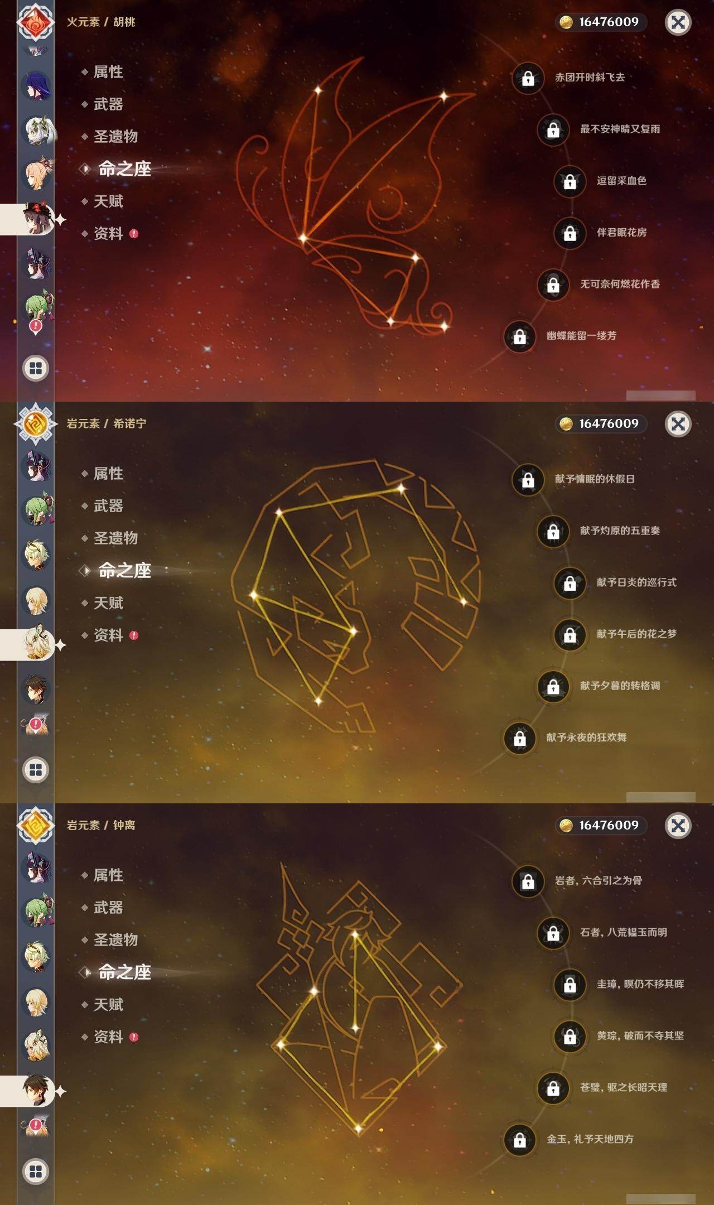The height and width of the screenshot is (1205, 714).
Task: Select lock icon for 金玉，礼予天地四方
Action: [x=520, y=1139]
